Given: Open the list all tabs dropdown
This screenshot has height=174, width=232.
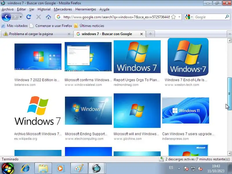Looking at the screenshot, I should click(x=229, y=34).
